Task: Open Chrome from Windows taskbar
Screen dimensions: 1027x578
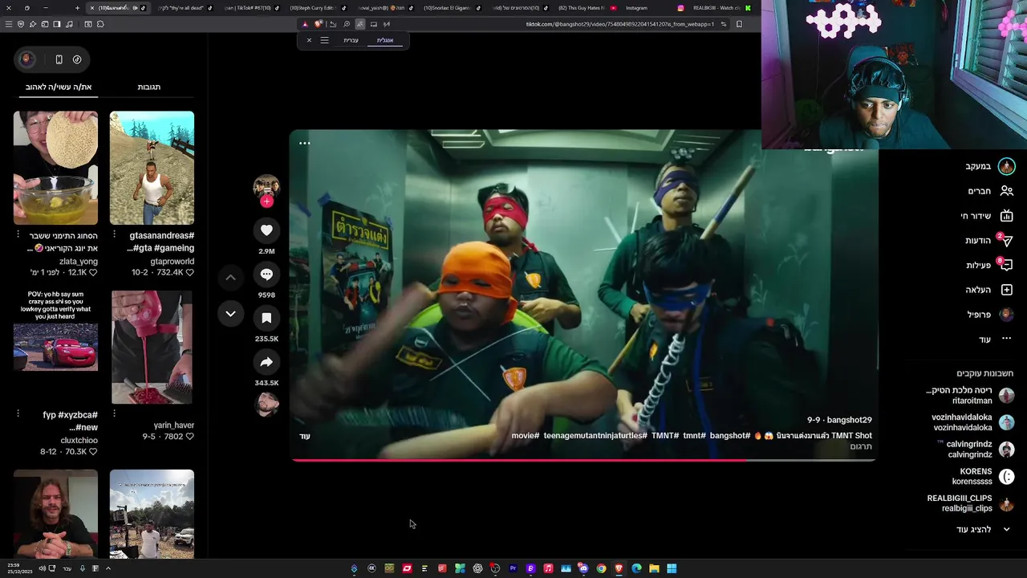Action: coord(601,568)
